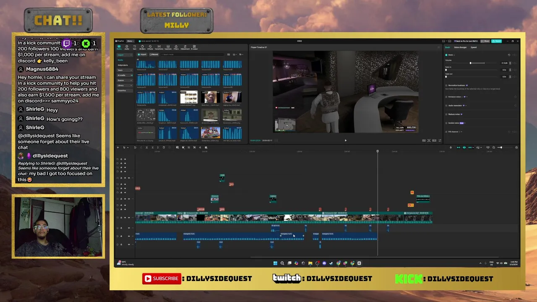Switch to the Speed tab
This screenshot has height=302, width=537.
tap(474, 47)
